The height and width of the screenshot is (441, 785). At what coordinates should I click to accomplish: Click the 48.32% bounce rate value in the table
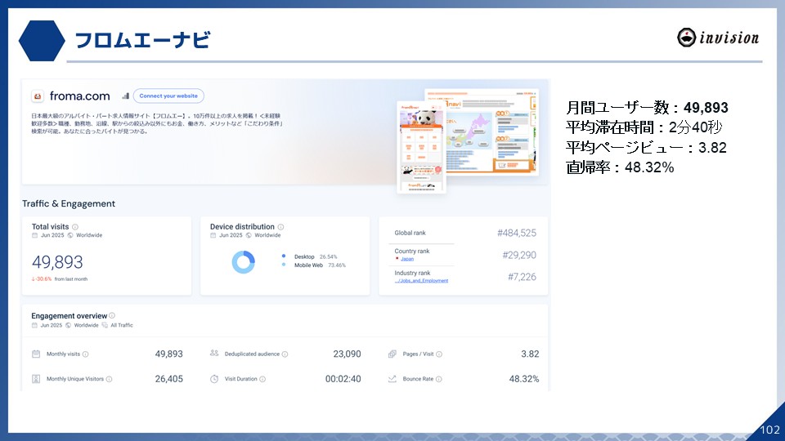pos(524,379)
